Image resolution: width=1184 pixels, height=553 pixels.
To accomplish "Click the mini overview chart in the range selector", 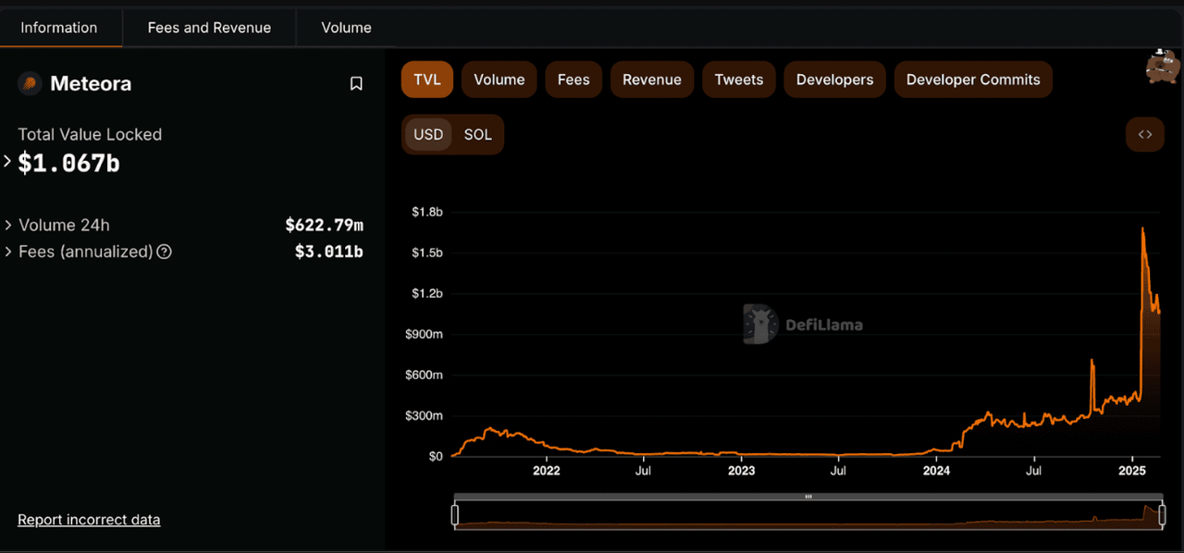I will pyautogui.click(x=808, y=516).
